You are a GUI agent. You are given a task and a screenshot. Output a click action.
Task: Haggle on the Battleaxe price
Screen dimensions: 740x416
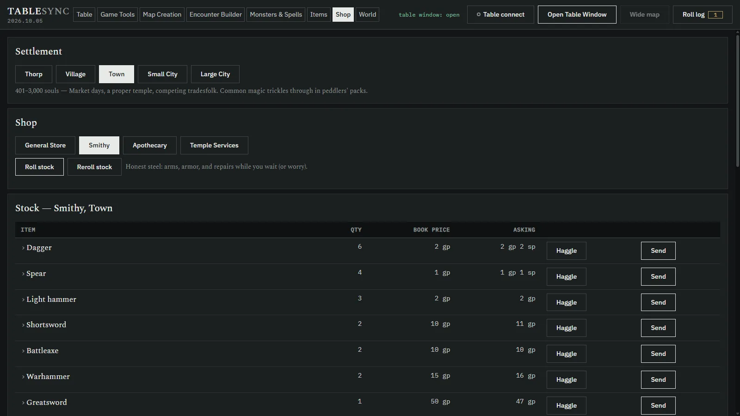pos(567,354)
